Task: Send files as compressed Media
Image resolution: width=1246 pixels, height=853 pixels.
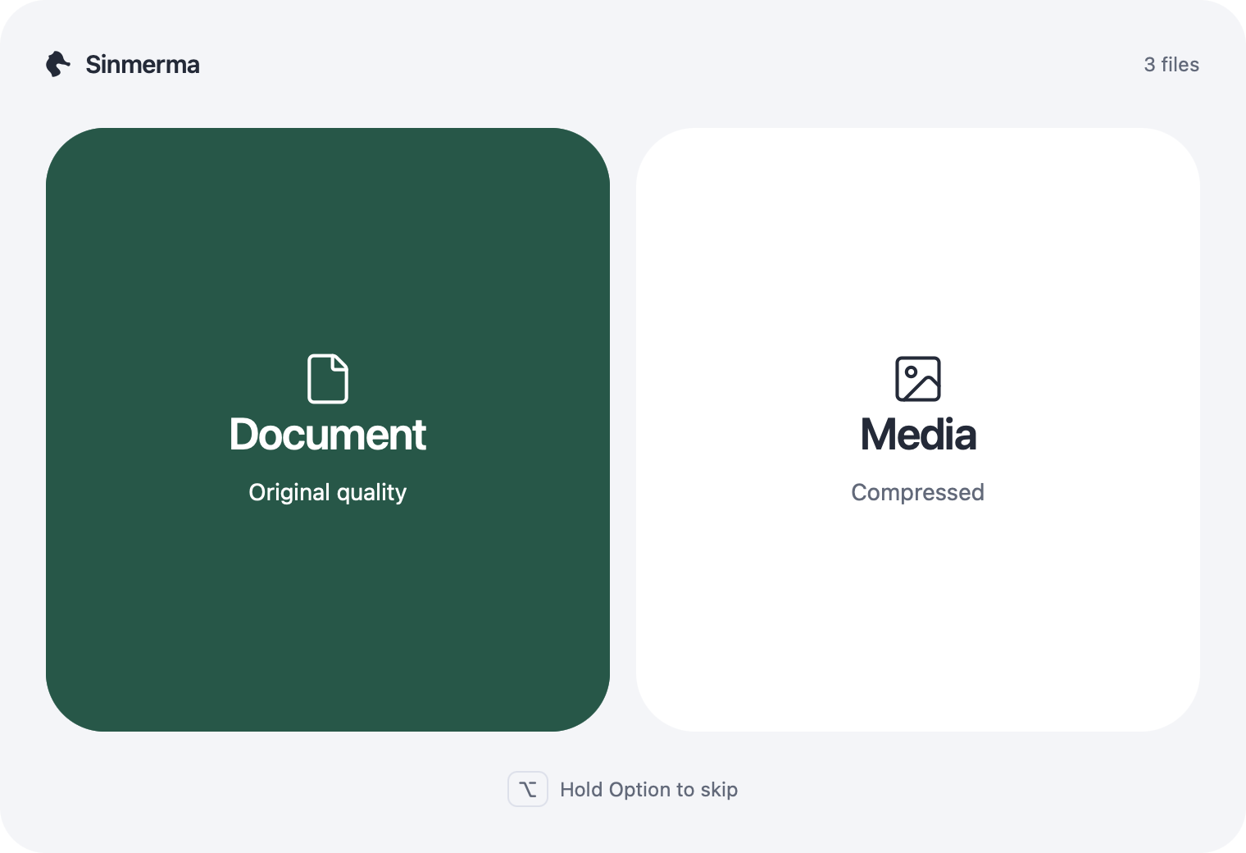Action: [918, 430]
